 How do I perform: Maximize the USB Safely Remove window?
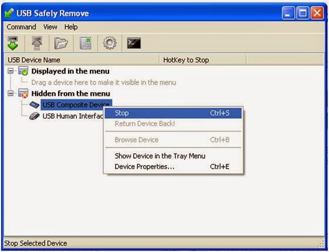point(303,13)
